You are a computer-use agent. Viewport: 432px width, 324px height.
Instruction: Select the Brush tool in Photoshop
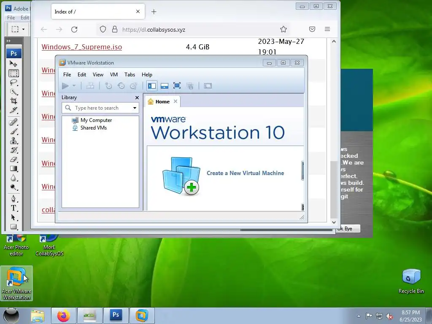coord(13,132)
